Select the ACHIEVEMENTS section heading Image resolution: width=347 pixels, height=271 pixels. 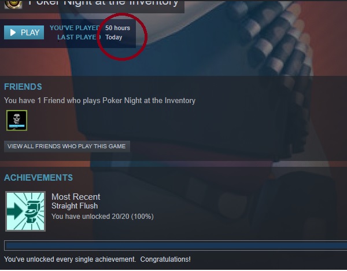click(39, 178)
